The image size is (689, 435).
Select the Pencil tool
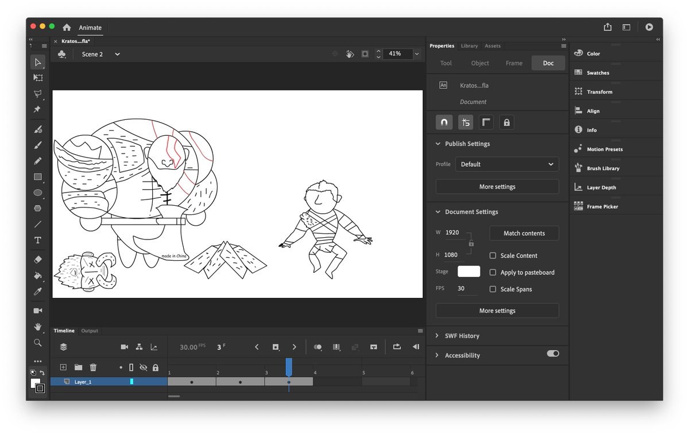pyautogui.click(x=38, y=161)
